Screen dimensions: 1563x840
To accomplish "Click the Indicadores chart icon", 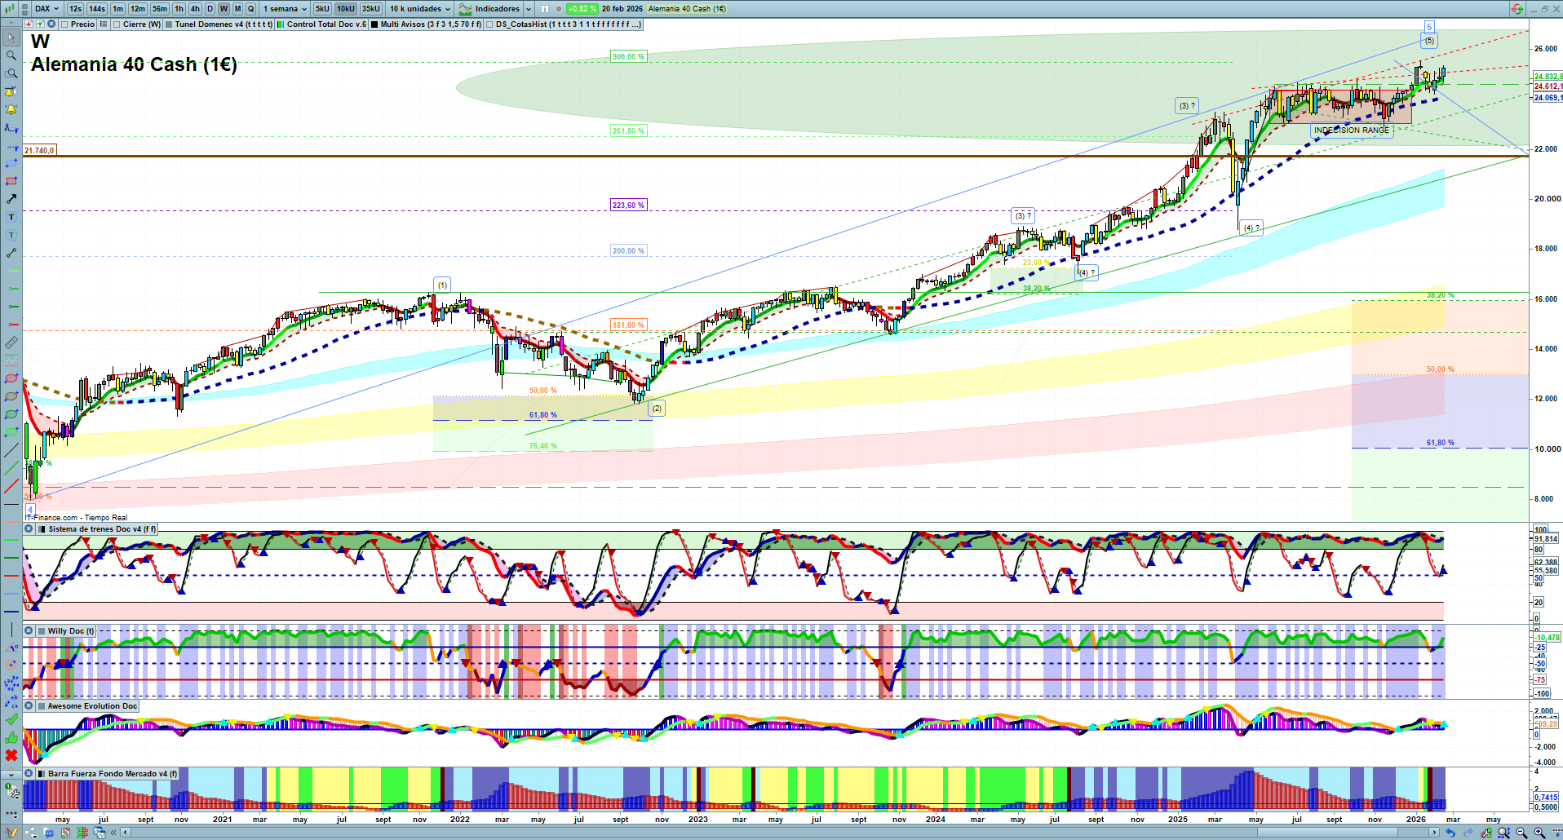I will point(465,9).
